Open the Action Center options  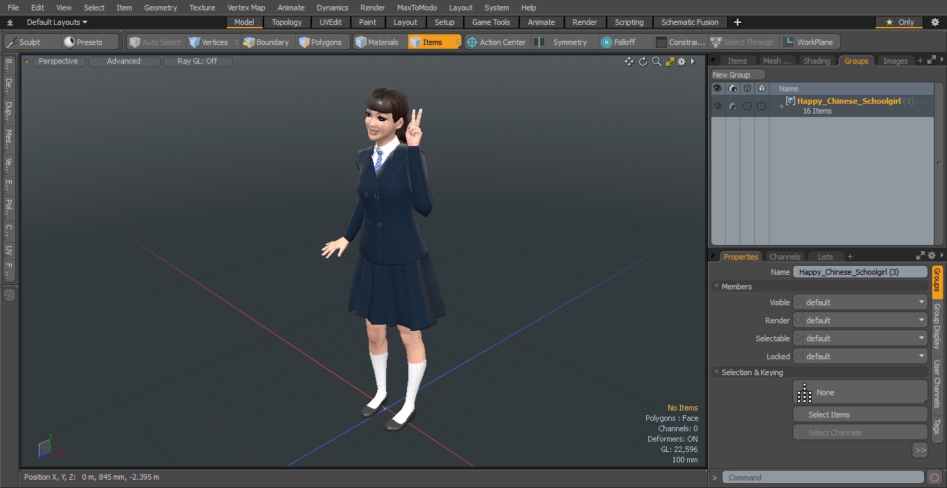(x=497, y=42)
